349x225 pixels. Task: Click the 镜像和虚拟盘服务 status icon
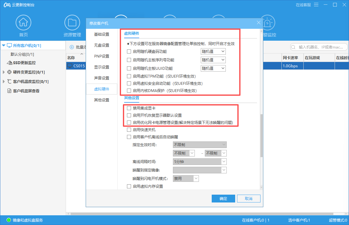8,220
